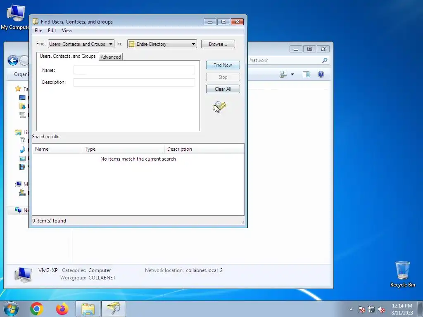
Task: Change view icon in Explorer toolbar
Action: coord(283,74)
